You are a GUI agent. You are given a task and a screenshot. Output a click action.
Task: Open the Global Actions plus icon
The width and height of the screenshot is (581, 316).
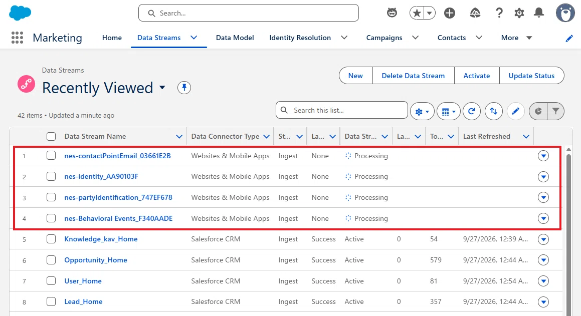pyautogui.click(x=450, y=13)
